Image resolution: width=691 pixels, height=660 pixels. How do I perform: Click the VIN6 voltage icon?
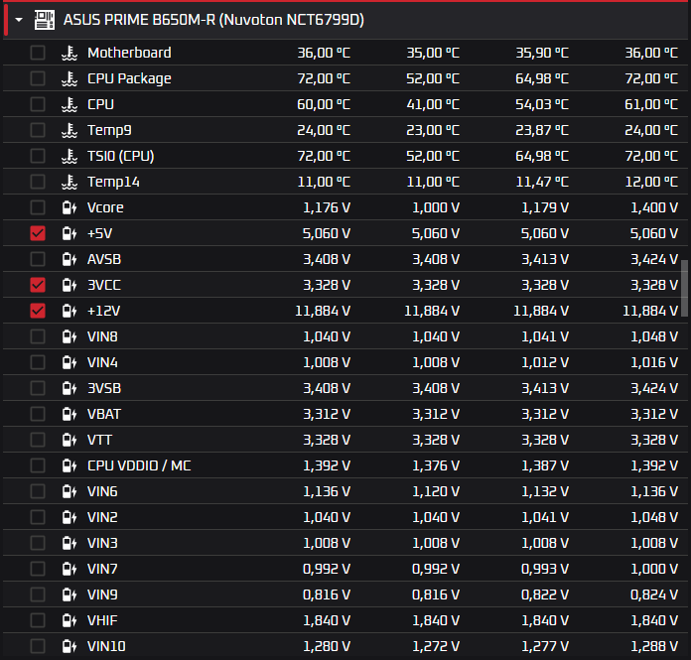69,491
